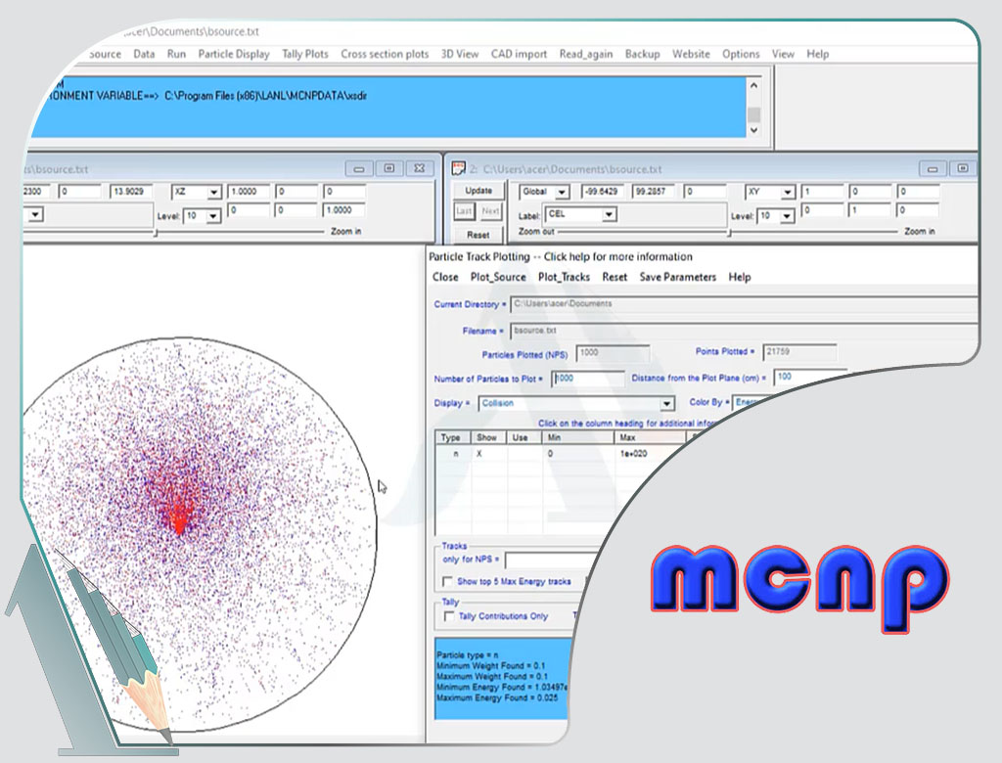The width and height of the screenshot is (1002, 763).
Task: Select Plot_Source in the particle track menu
Action: click(498, 278)
